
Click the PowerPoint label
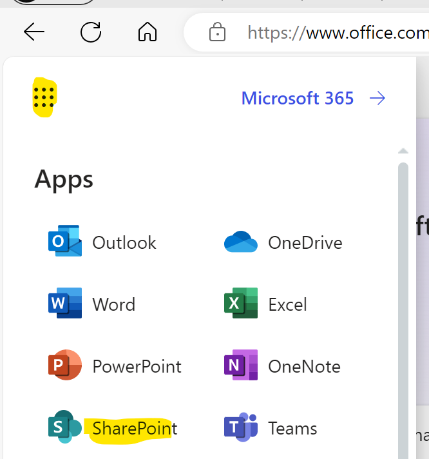click(137, 367)
